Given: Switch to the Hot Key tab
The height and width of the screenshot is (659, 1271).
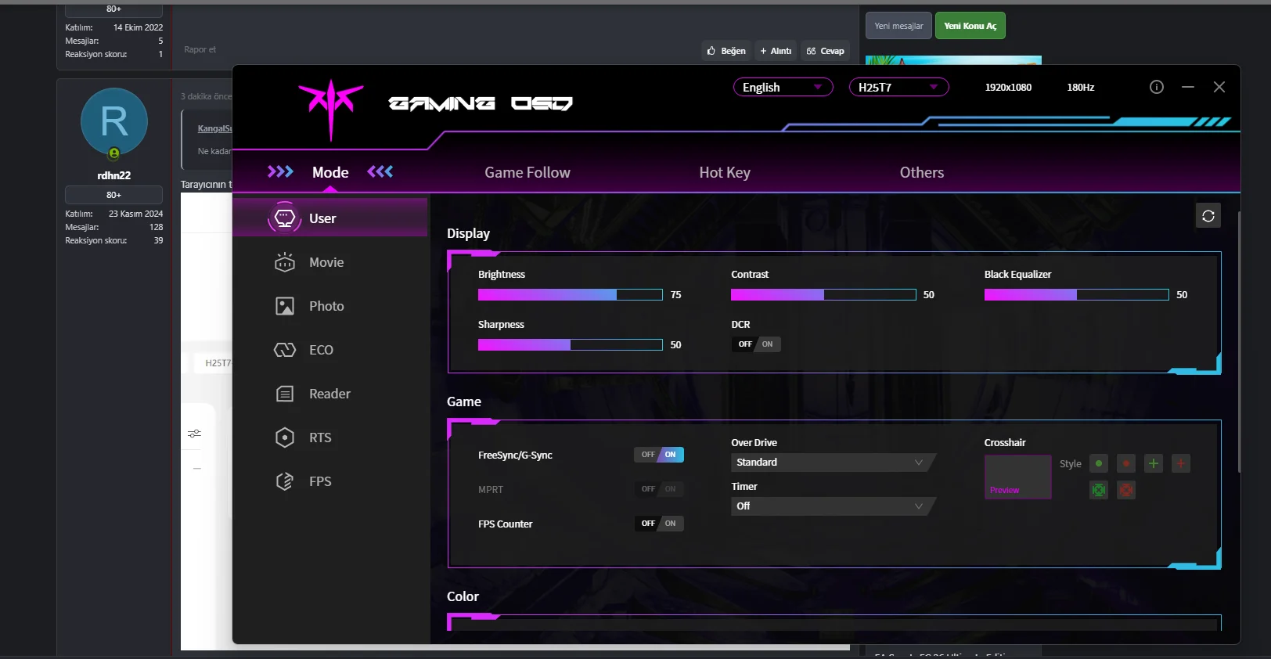Looking at the screenshot, I should tap(725, 172).
